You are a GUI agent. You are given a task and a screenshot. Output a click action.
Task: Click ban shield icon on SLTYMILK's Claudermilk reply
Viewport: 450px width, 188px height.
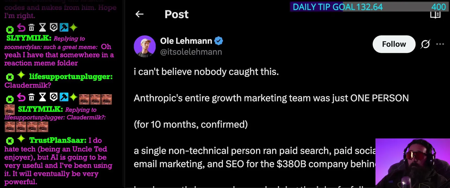click(53, 97)
